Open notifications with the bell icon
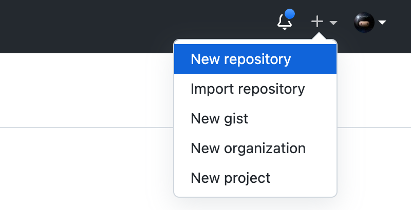 point(284,22)
